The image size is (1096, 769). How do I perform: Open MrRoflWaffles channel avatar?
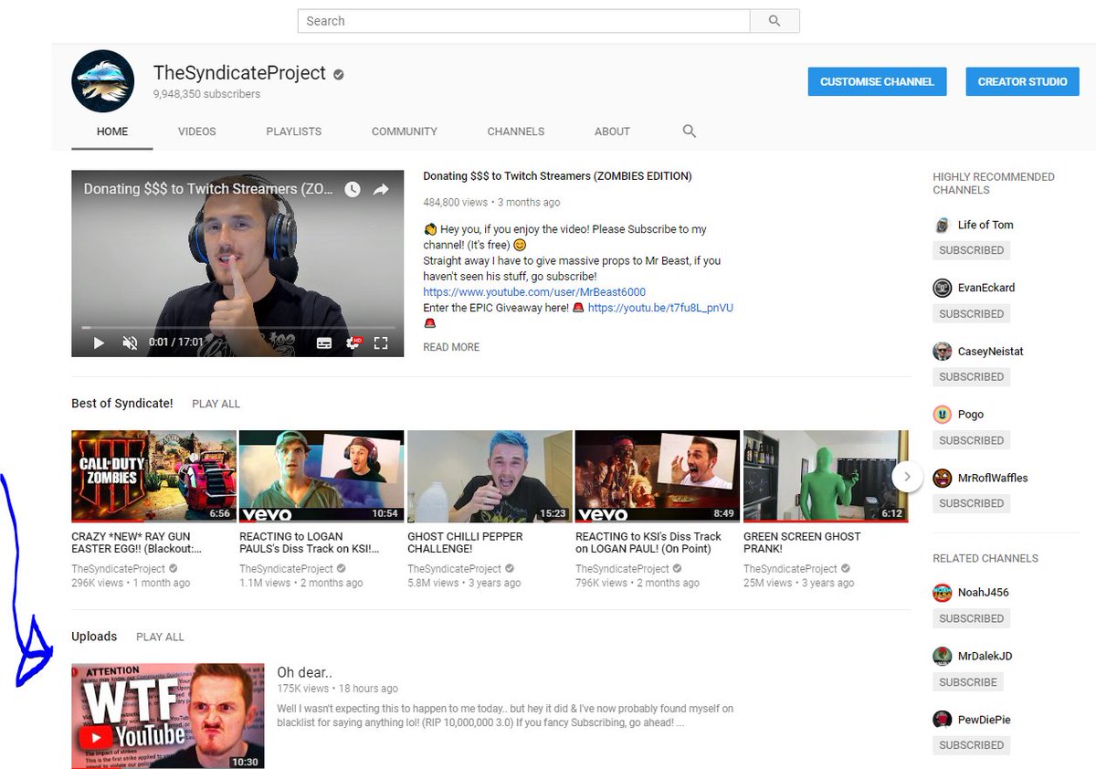click(x=942, y=478)
